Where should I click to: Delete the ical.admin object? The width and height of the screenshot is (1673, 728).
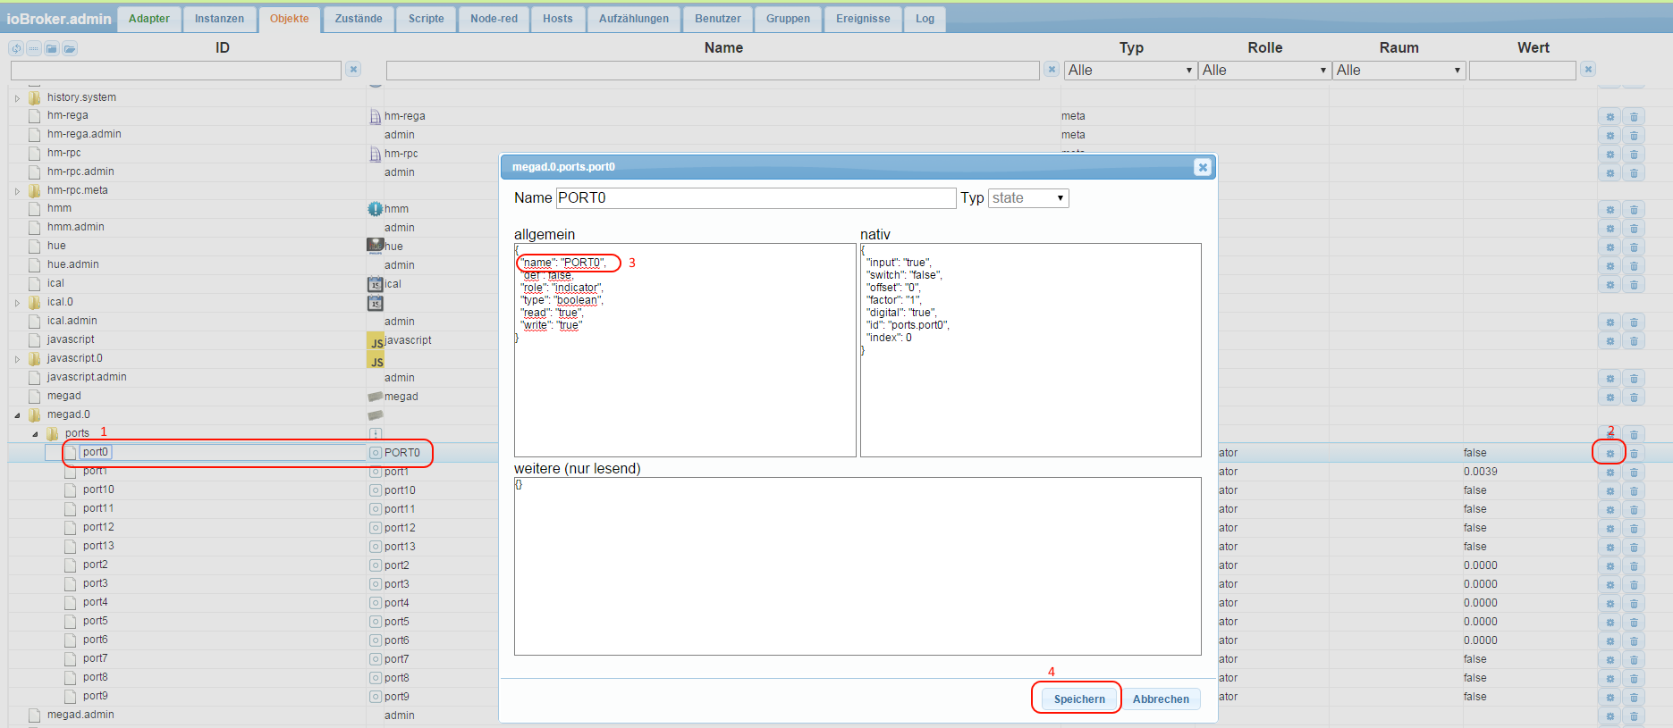[1634, 322]
